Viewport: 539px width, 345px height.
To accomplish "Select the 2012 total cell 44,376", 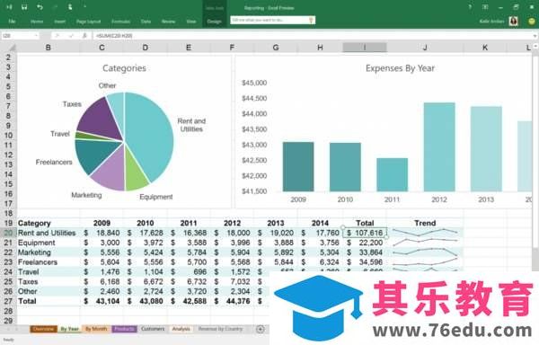I will coord(233,301).
